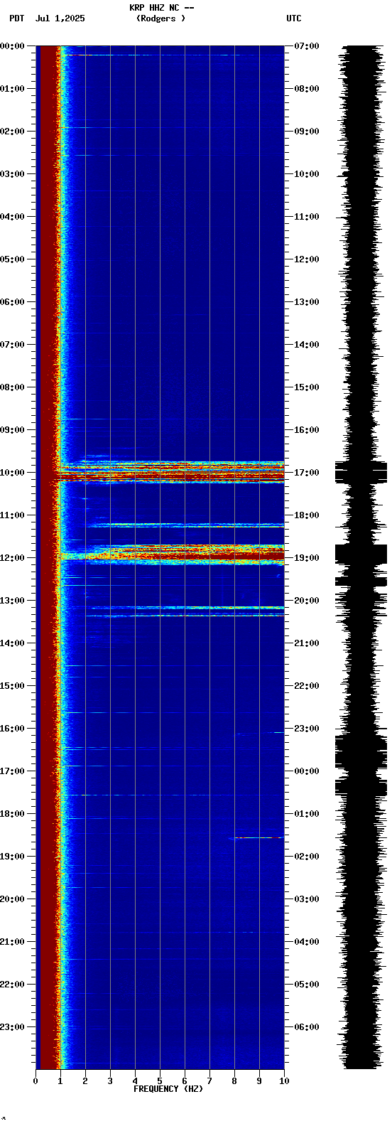Click the frequency axis '3' tick label
The height and width of the screenshot is (1126, 392).
(x=110, y=1081)
